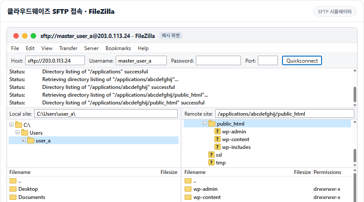Screen dimensions: 364x202
Task: Focus the Password input field
Action: (x=218, y=60)
